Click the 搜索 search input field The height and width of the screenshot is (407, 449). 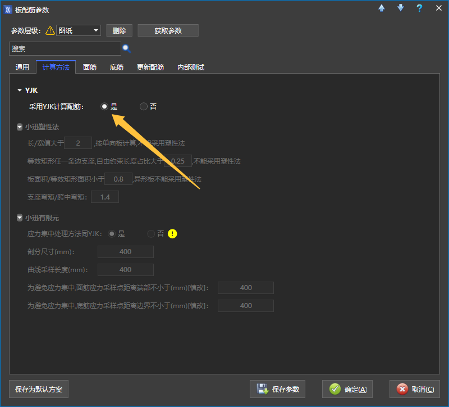pyautogui.click(x=65, y=49)
